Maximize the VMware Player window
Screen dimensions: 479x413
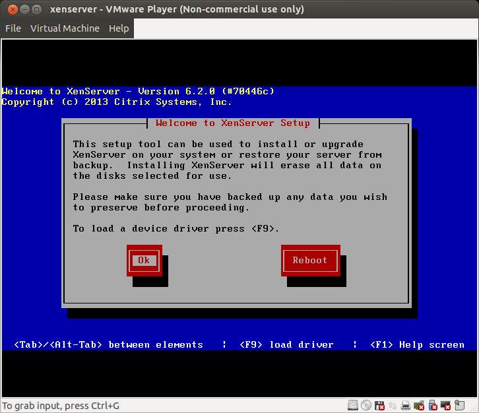(x=37, y=9)
